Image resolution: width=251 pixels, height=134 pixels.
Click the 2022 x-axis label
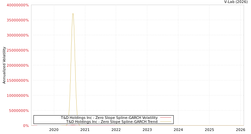click(x=116, y=130)
